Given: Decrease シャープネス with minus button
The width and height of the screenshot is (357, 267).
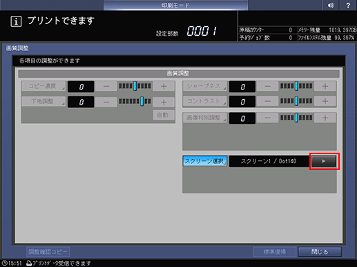Looking at the screenshot, I should tap(267, 86).
